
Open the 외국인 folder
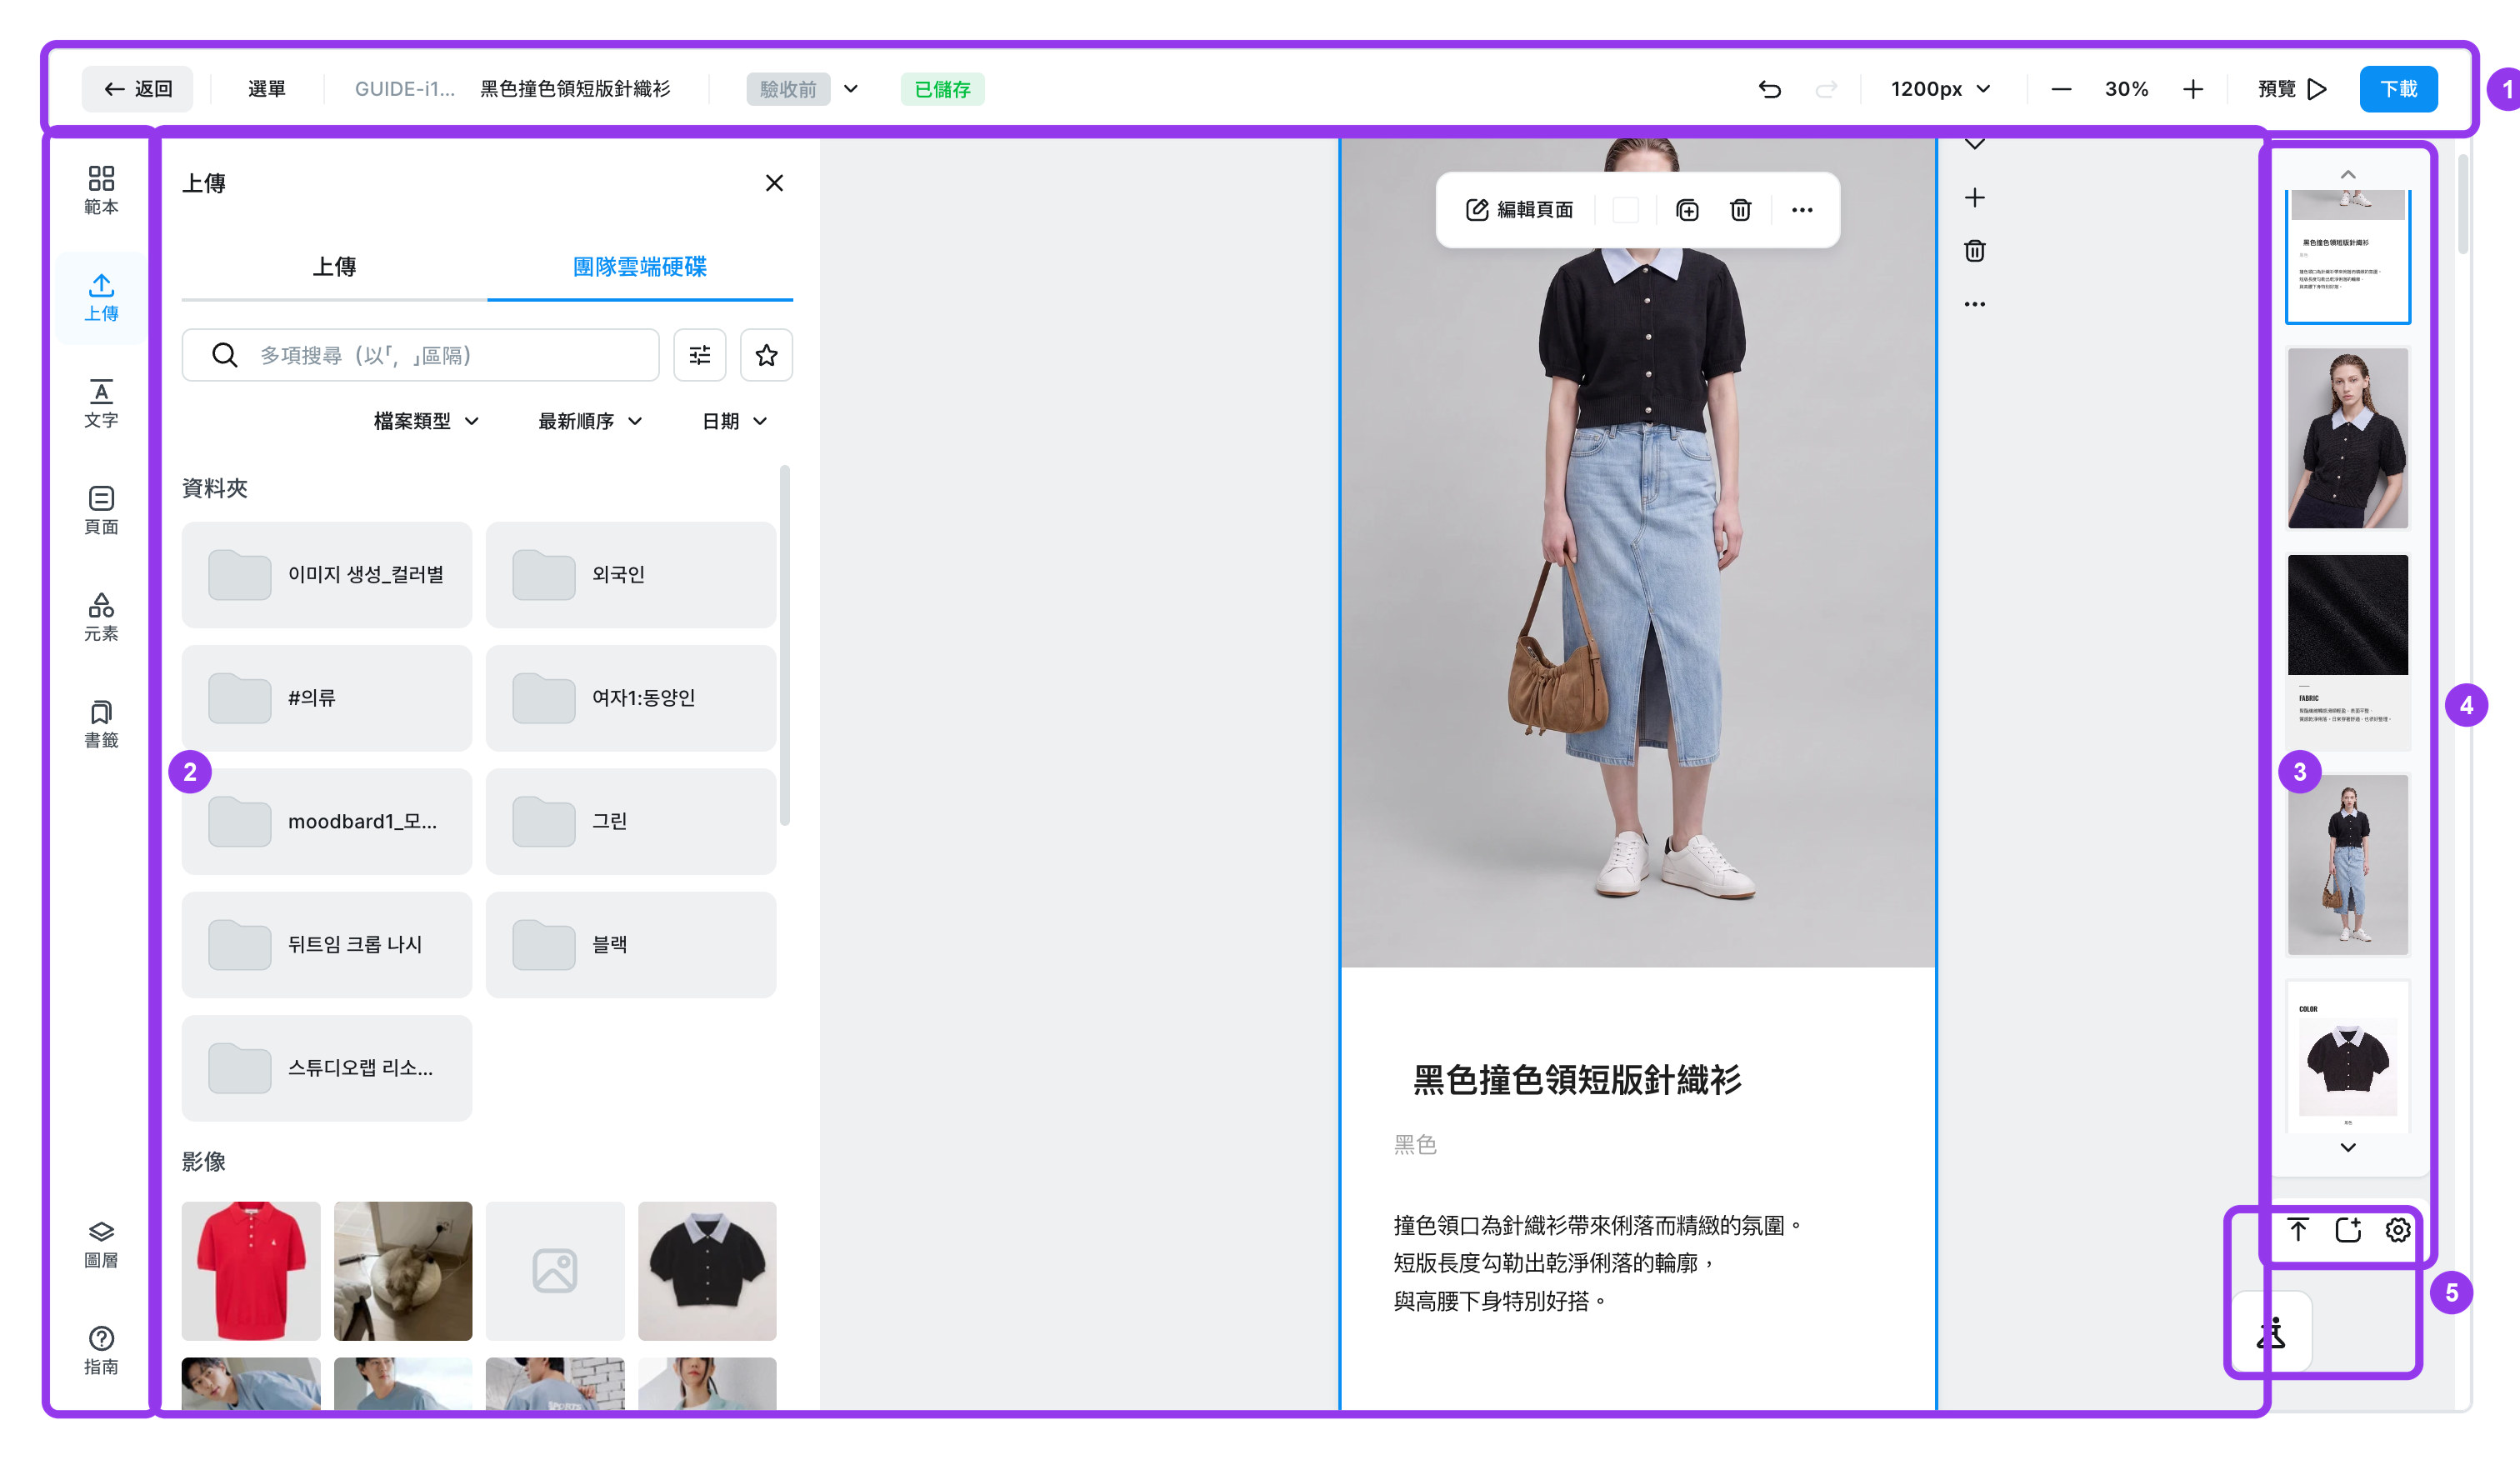631,575
